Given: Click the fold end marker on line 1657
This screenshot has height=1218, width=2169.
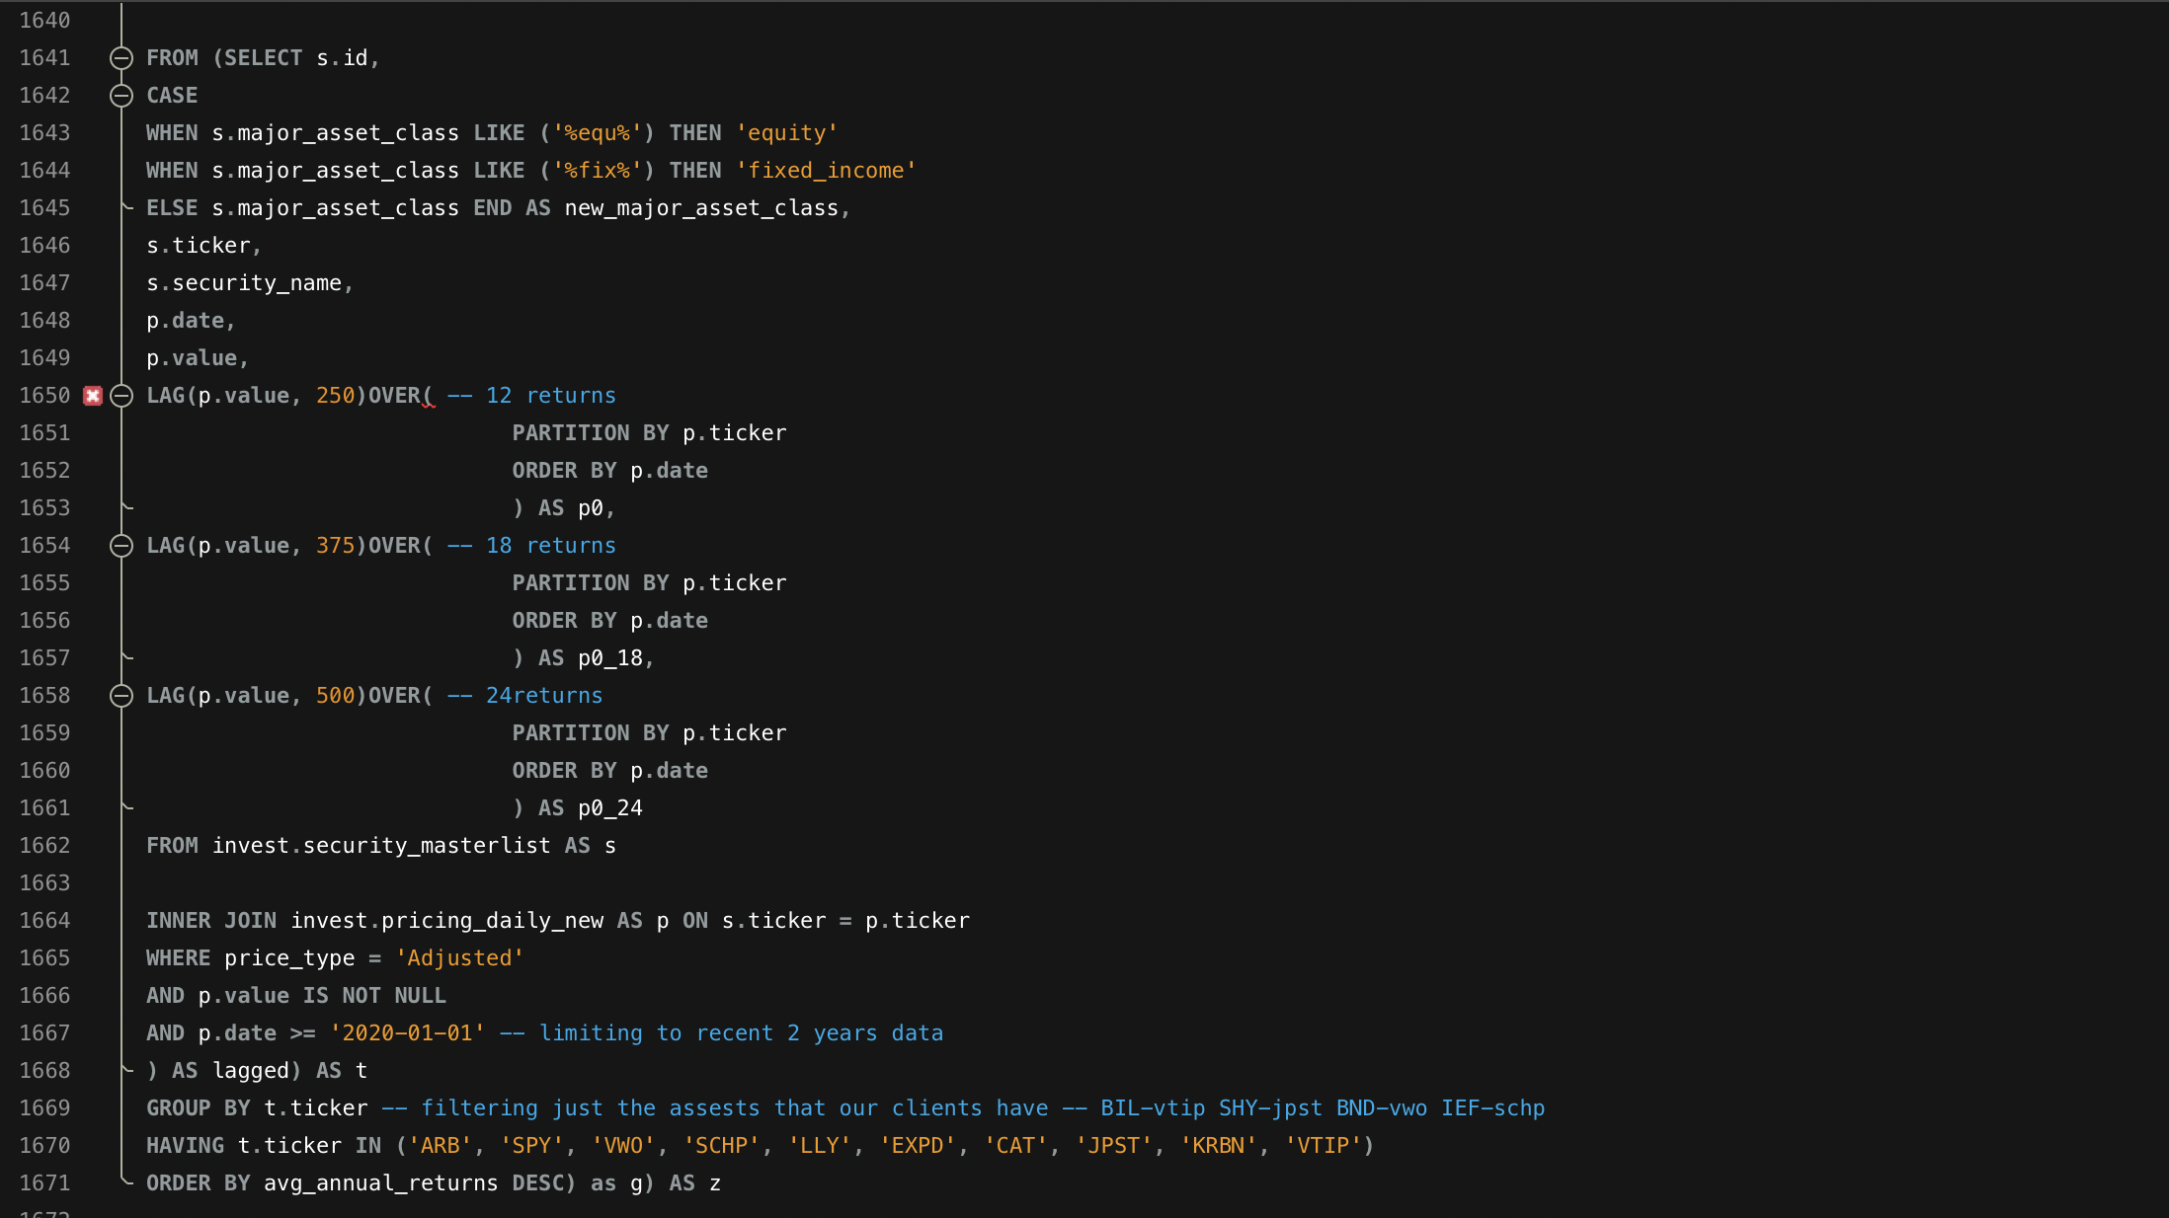Looking at the screenshot, I should 125,657.
